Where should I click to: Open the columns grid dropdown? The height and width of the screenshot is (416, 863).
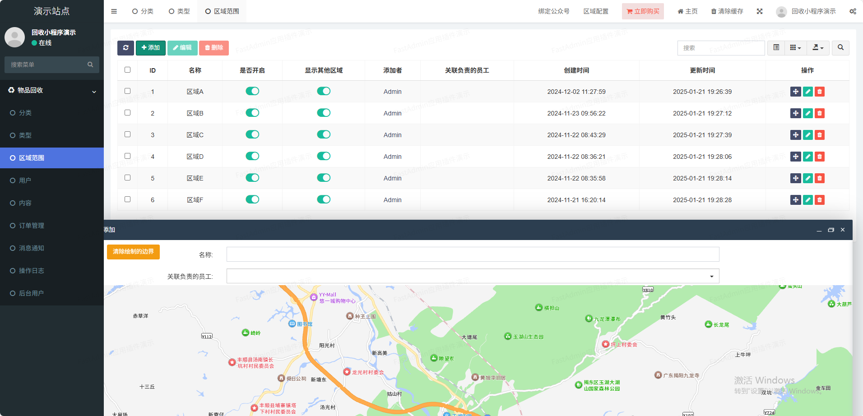[795, 48]
